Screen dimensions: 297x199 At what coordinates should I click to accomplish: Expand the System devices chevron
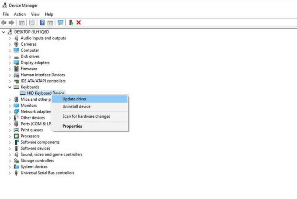click(10, 167)
